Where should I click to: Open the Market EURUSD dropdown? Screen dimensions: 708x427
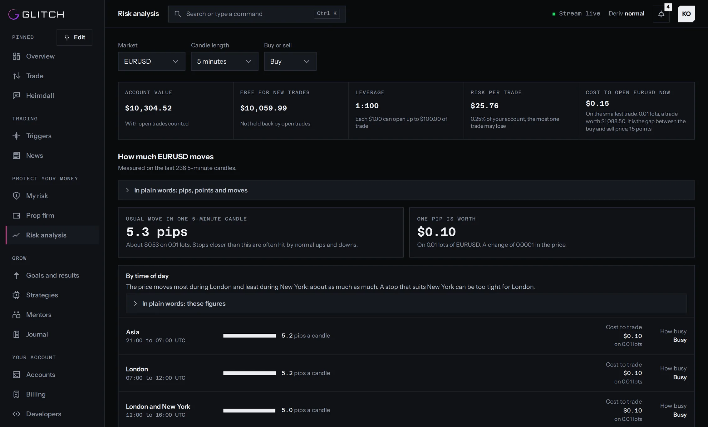pos(151,61)
